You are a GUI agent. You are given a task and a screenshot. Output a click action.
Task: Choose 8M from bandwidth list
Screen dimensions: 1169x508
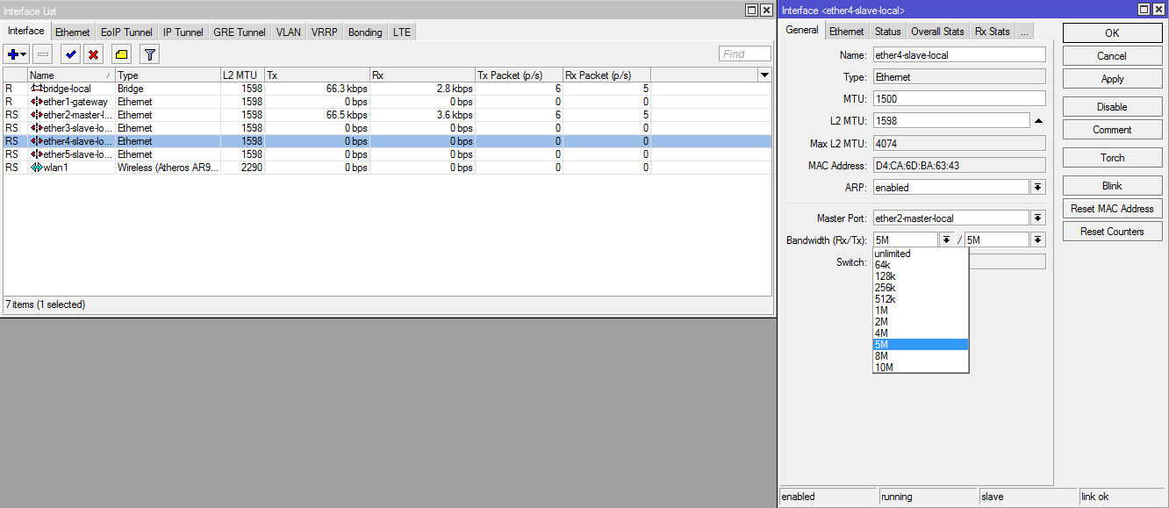(x=921, y=356)
